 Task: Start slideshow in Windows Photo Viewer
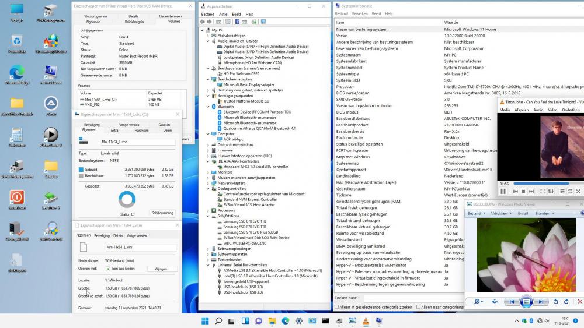pos(526,301)
